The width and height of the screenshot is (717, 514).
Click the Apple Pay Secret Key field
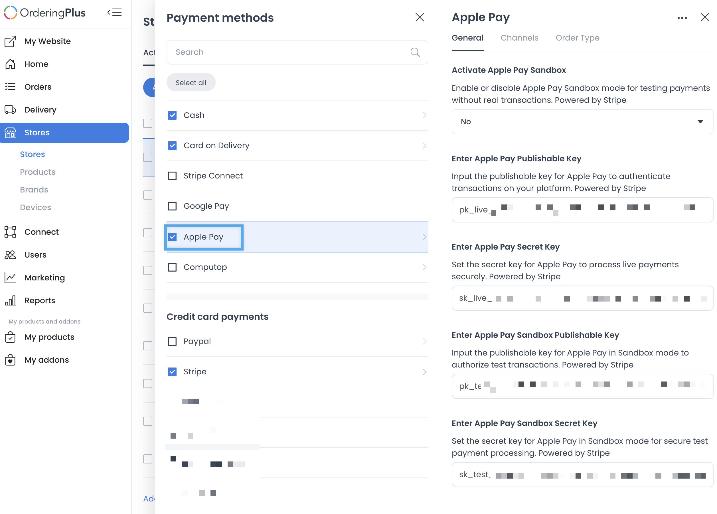[582, 298]
